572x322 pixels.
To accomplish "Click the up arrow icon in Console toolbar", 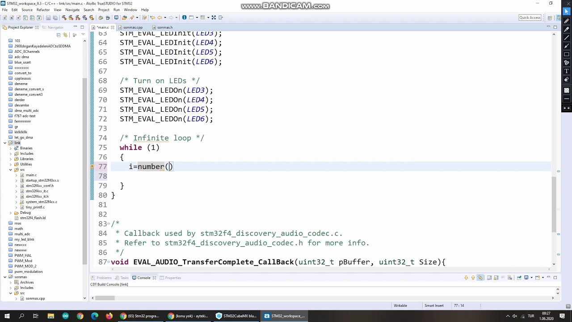I will 473,278.
